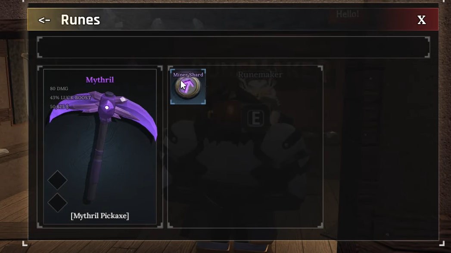The image size is (451, 253).
Task: Click the 43% LUCK BOOST stat
Action: pyautogui.click(x=71, y=98)
